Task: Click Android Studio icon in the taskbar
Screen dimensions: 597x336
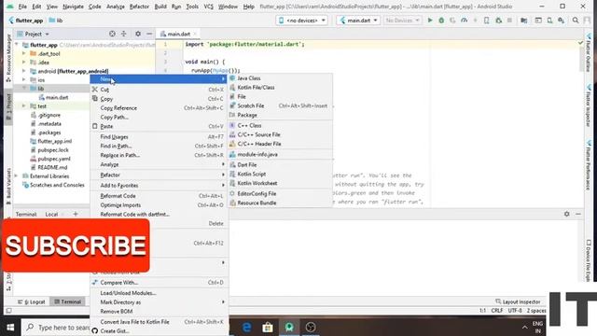Action: [289, 327]
